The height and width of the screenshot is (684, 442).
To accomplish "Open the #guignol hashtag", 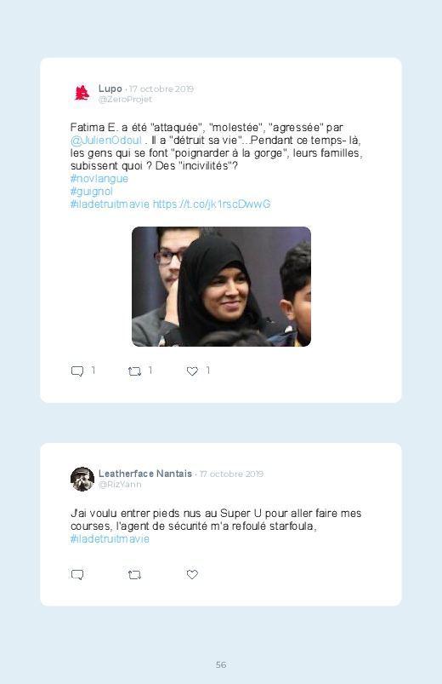I will (x=92, y=191).
